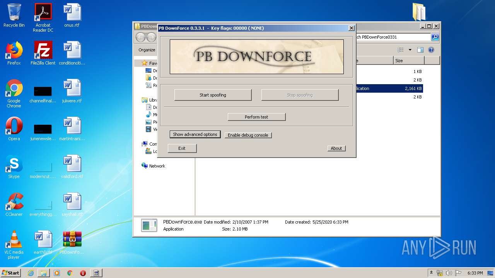The width and height of the screenshot is (495, 278).
Task: Open earthfi.rtf desktop file
Action: pyautogui.click(x=43, y=242)
